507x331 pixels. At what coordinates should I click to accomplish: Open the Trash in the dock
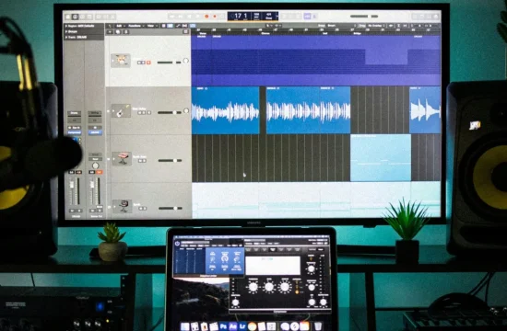point(318,326)
